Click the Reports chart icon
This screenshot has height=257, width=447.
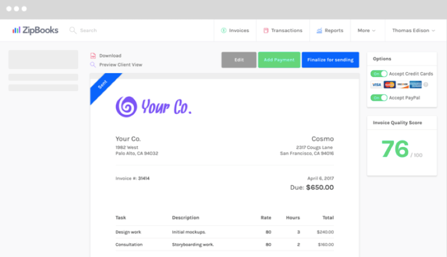[319, 31]
